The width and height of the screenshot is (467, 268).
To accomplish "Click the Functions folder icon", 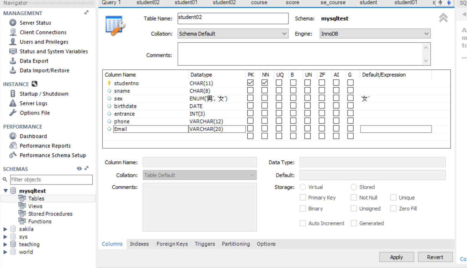I will click(x=22, y=221).
